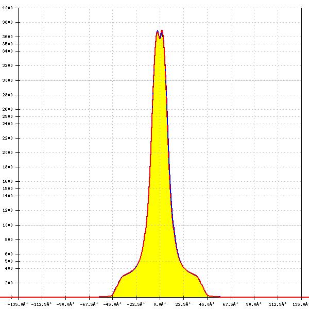Click the positive 90.0° x-axis label

[254, 304]
